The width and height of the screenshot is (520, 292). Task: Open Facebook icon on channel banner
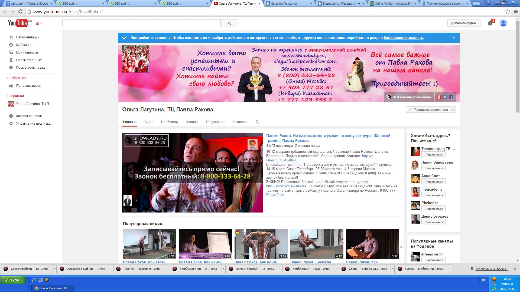(x=451, y=97)
